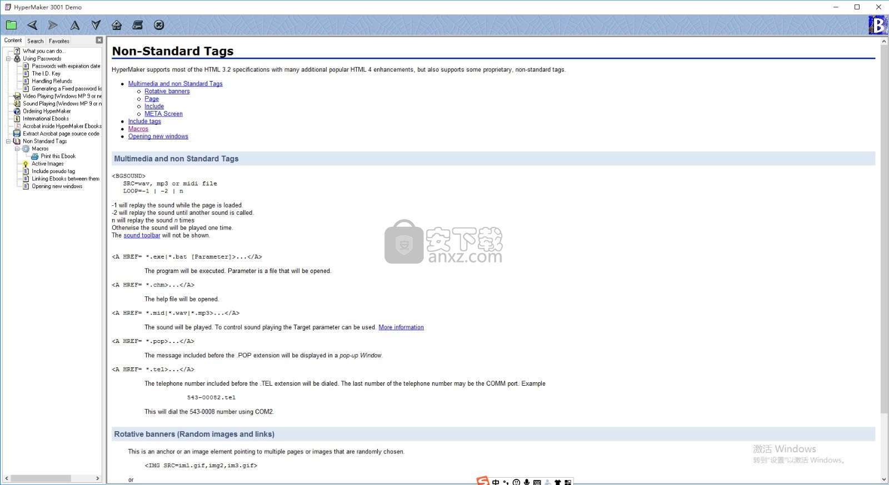Viewport: 889px width, 485px height.
Task: Click the speaker icon beside Sound Playing
Action: (x=17, y=103)
